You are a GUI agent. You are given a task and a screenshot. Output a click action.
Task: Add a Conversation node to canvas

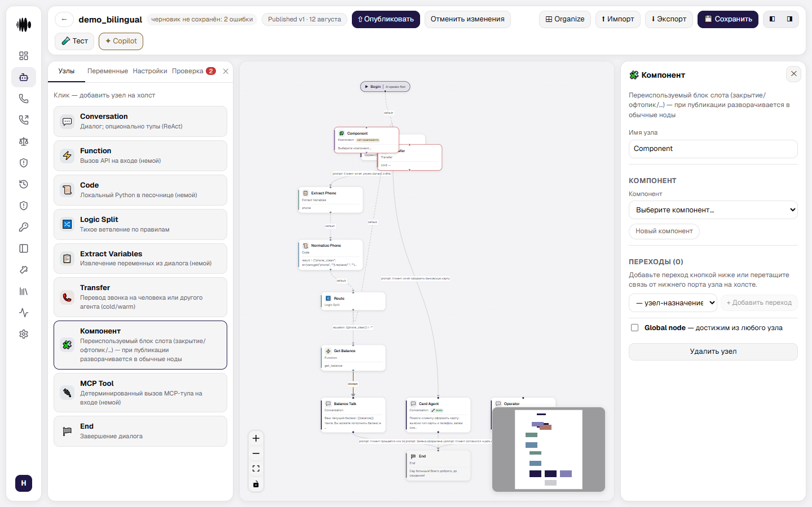(140, 121)
